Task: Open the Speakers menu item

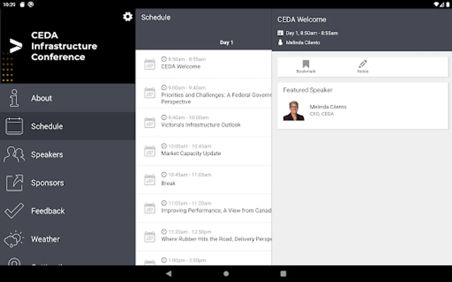Action: [x=67, y=154]
